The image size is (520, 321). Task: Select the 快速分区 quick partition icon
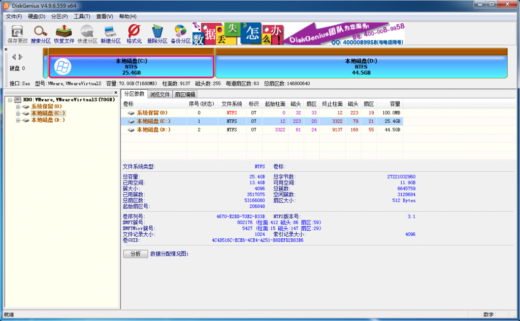click(87, 34)
